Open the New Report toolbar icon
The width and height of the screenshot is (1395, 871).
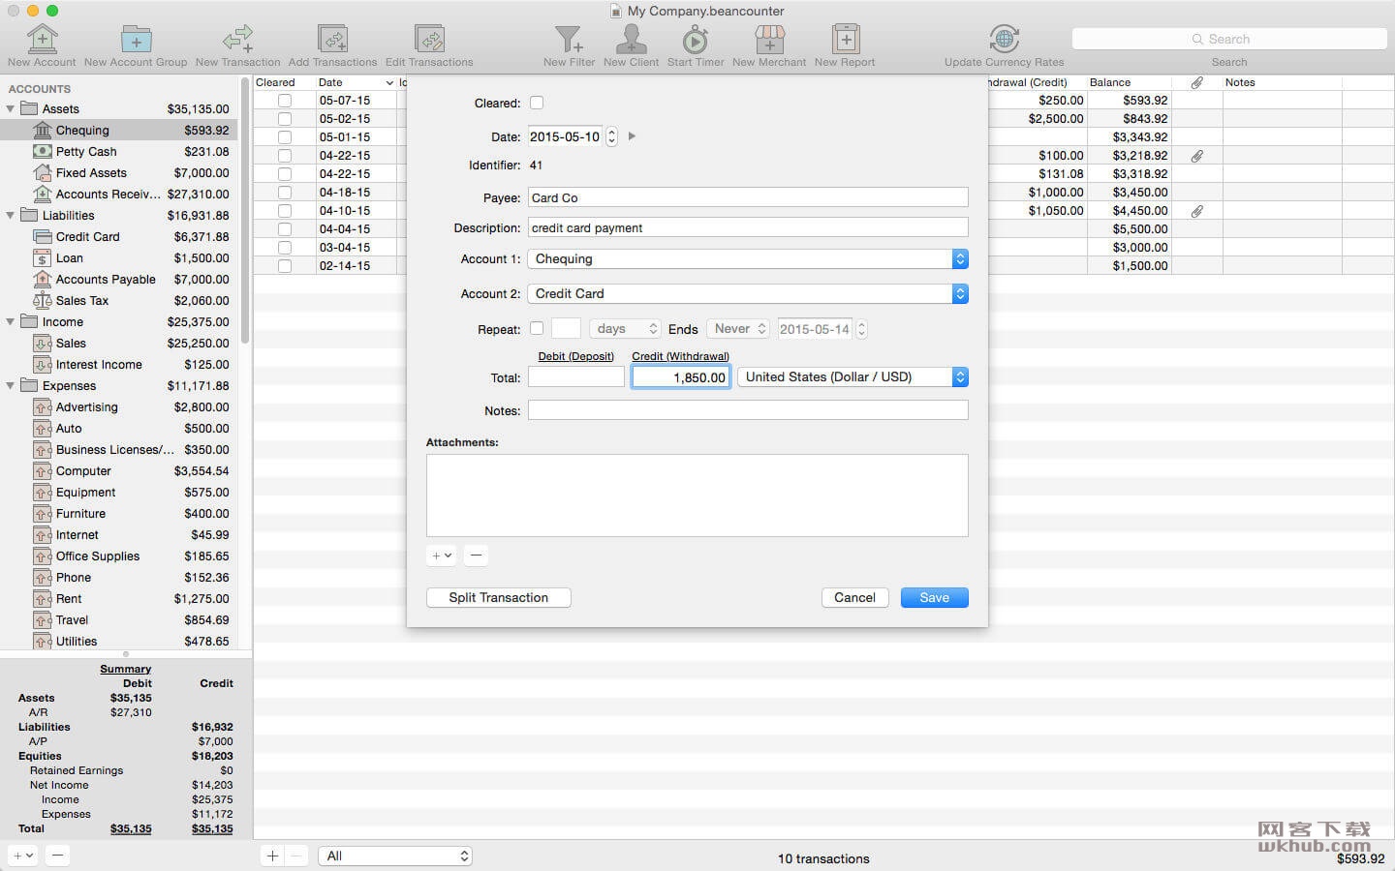point(845,39)
